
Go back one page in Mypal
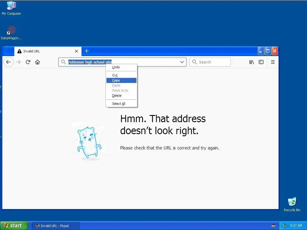[8, 62]
